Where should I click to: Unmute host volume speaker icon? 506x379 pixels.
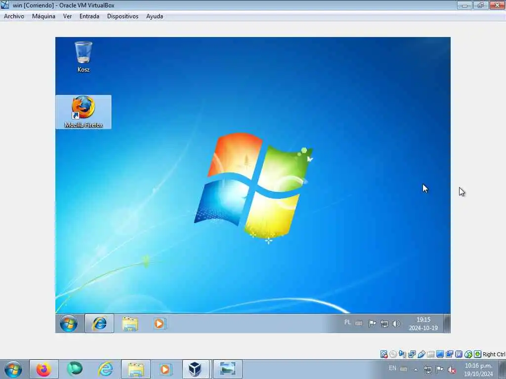tap(452, 370)
